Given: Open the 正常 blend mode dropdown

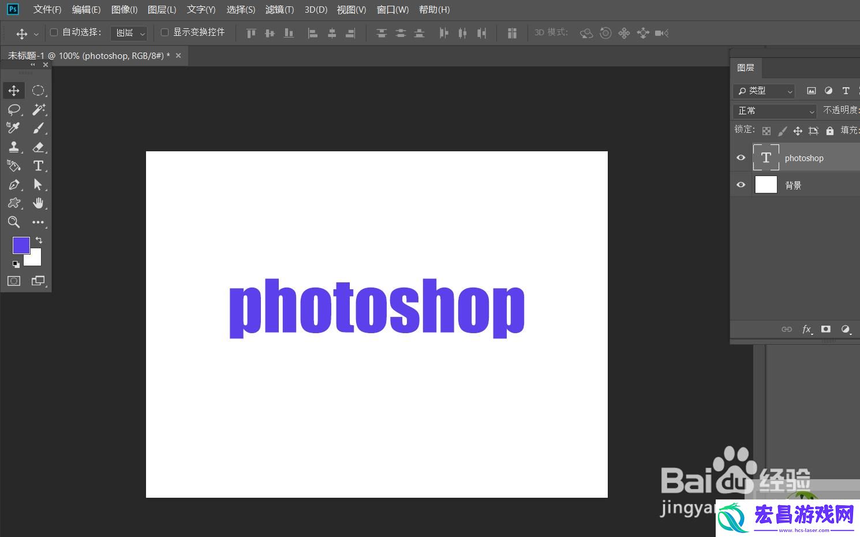Looking at the screenshot, I should tap(775, 111).
